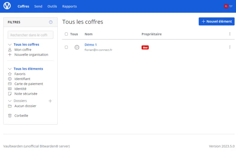Open the Démo 1 item link

91,45
